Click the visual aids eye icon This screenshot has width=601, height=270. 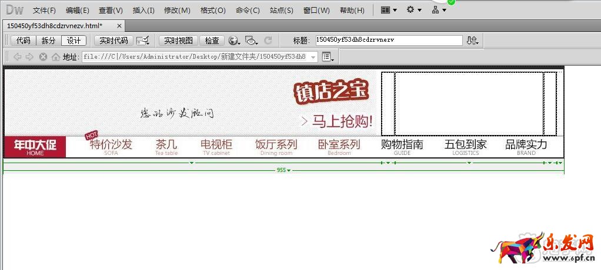click(252, 41)
